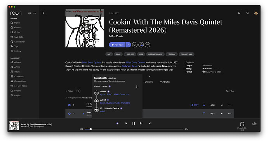
Task: Open the Home page in sidebar
Action: click(15, 23)
